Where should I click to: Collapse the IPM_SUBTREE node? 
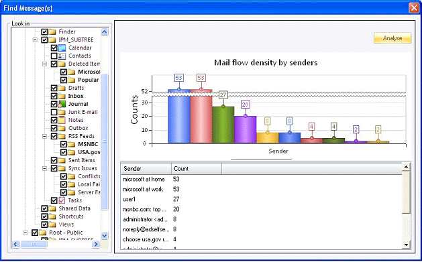point(35,40)
